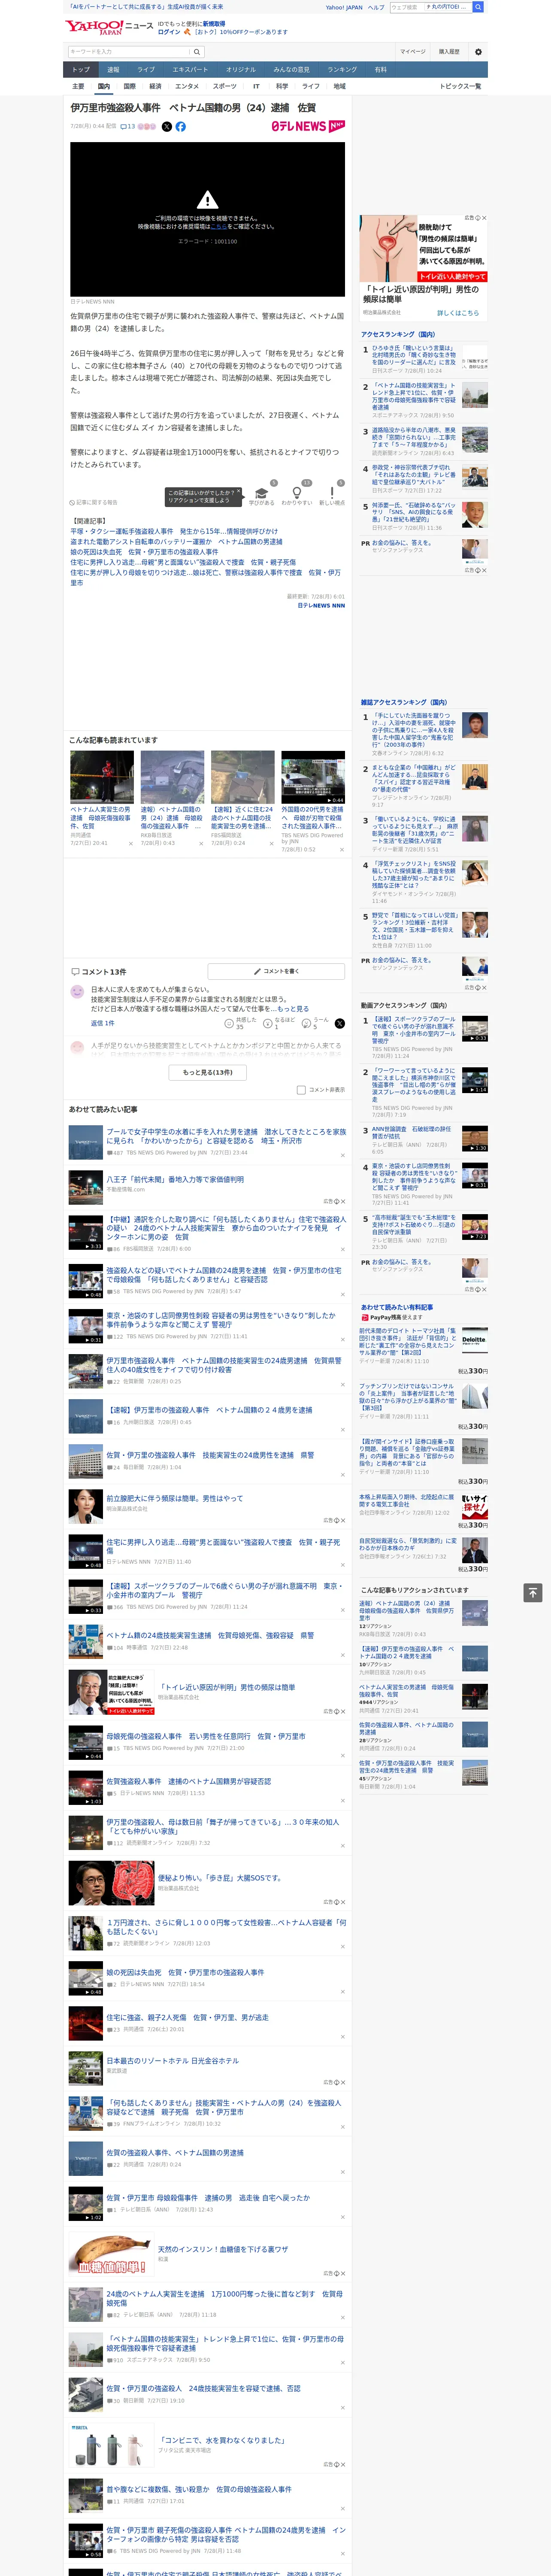Open the ライブ tab in main navigation

pos(146,70)
